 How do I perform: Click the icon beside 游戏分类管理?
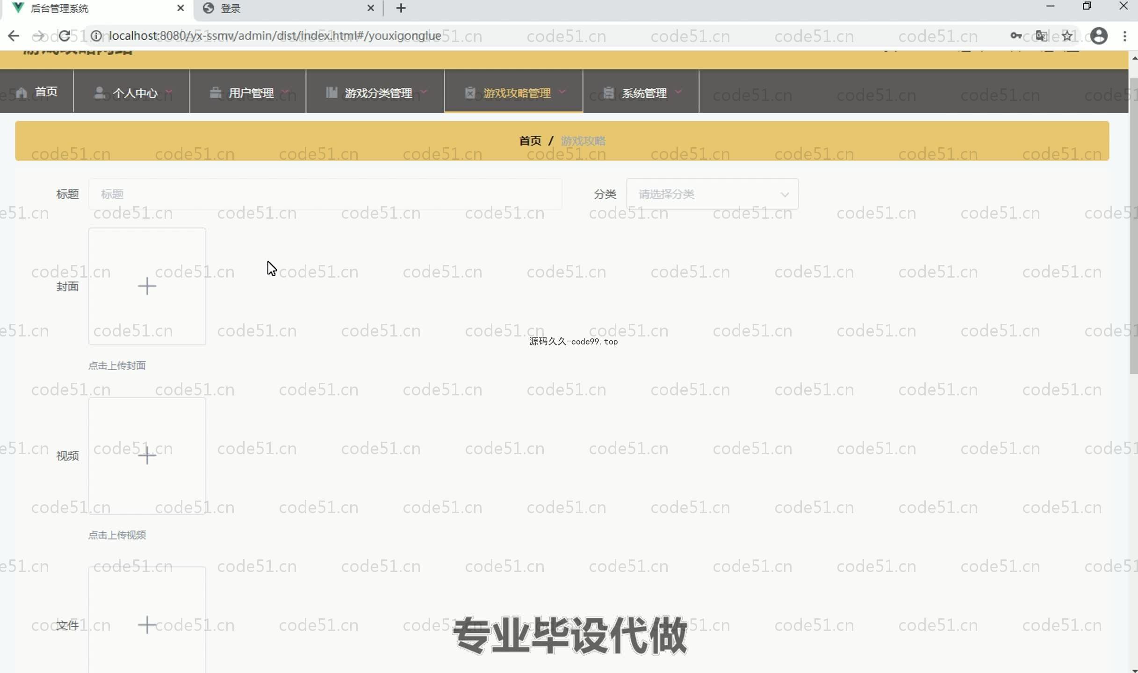coord(331,92)
